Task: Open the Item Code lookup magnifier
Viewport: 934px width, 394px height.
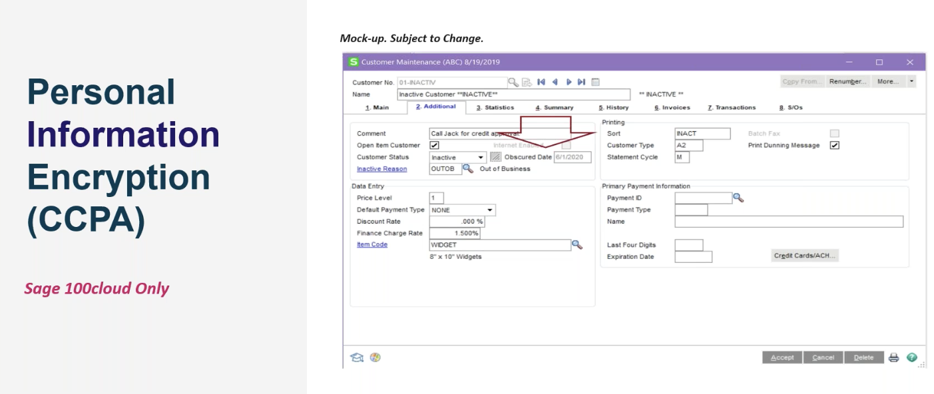Action: point(577,245)
